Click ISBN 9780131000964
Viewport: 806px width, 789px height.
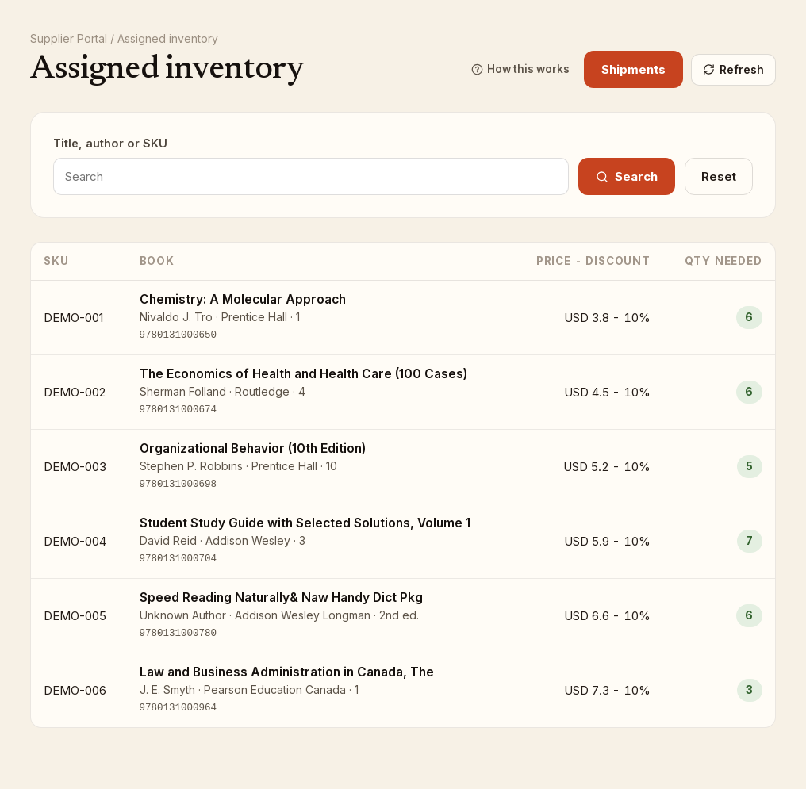point(178,707)
